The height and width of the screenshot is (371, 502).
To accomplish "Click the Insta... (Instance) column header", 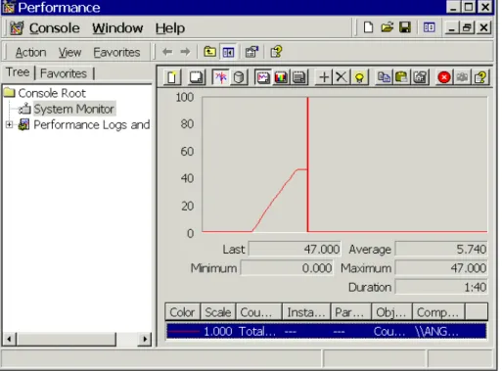I will pos(306,312).
